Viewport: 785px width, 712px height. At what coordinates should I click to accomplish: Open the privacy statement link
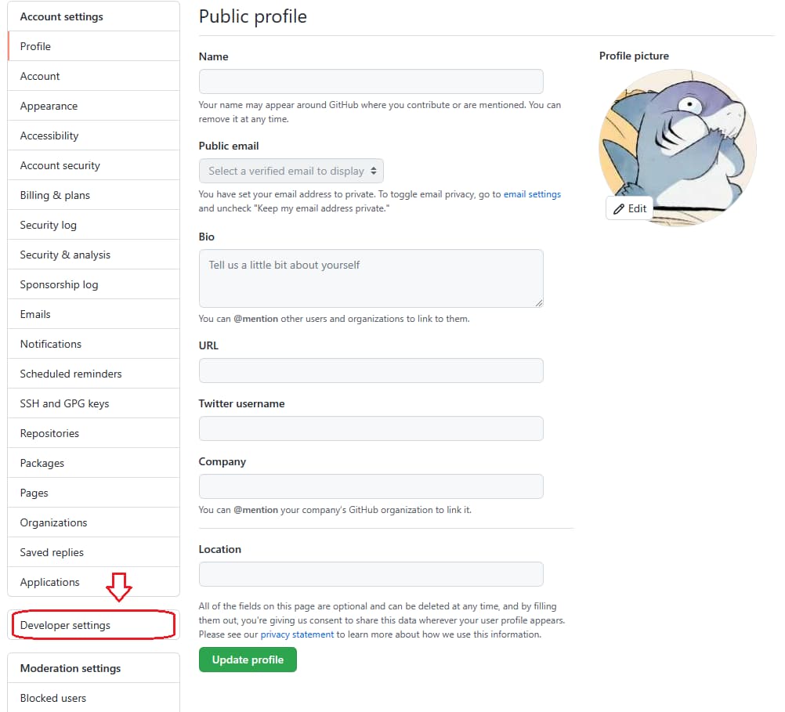(x=297, y=634)
